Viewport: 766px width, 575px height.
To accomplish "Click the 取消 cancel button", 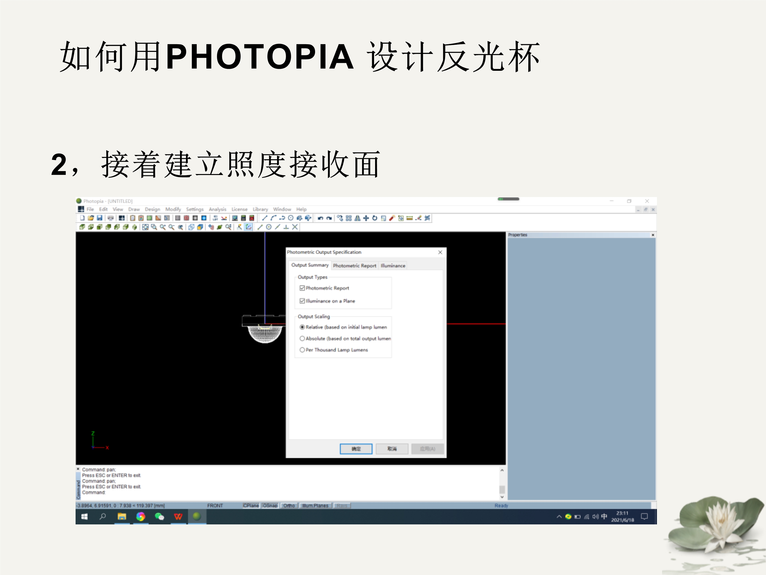I will click(392, 448).
